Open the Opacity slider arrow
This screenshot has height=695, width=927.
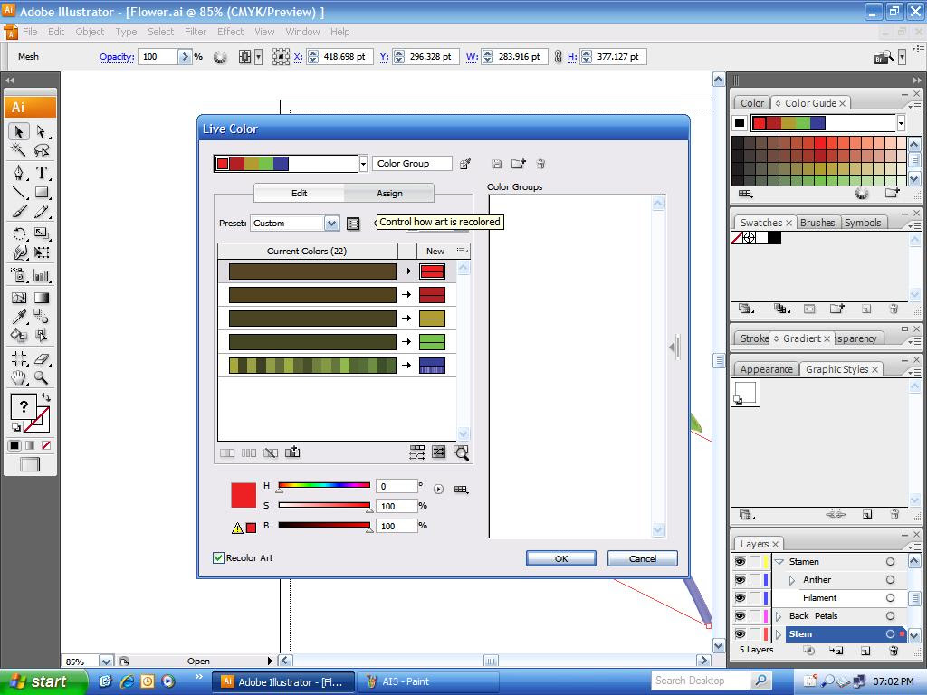coord(185,57)
